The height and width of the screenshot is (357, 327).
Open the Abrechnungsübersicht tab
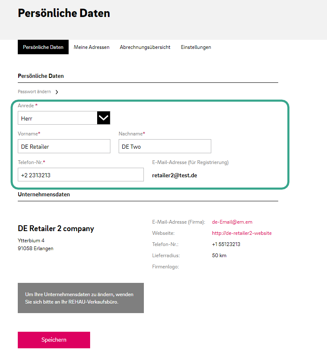point(145,47)
